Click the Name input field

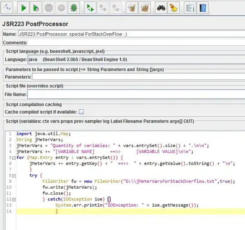point(132,34)
